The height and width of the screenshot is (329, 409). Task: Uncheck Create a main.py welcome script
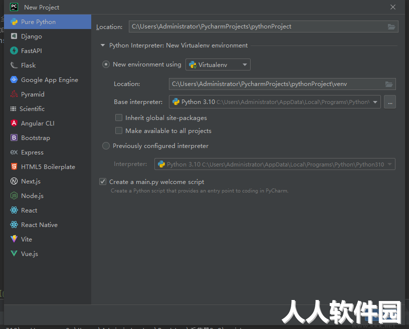[x=103, y=181]
